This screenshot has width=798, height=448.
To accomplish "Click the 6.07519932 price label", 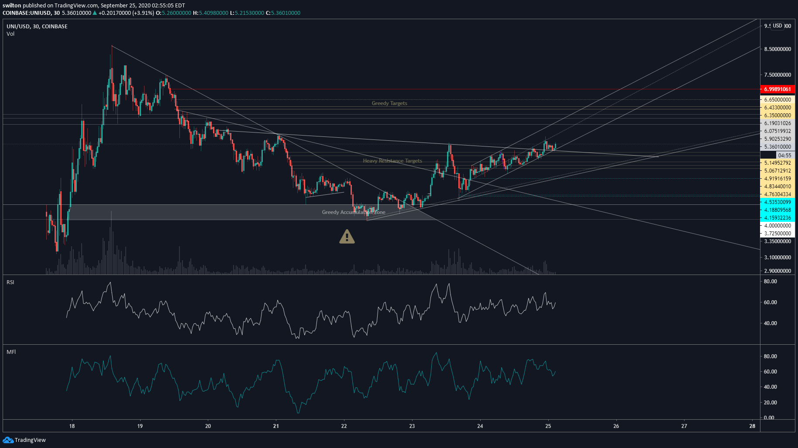I will (777, 131).
